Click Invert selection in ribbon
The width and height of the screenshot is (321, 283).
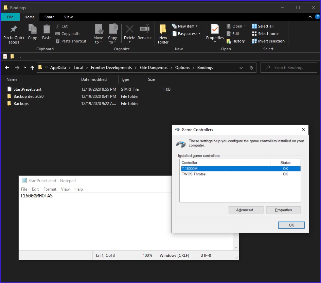coord(268,41)
